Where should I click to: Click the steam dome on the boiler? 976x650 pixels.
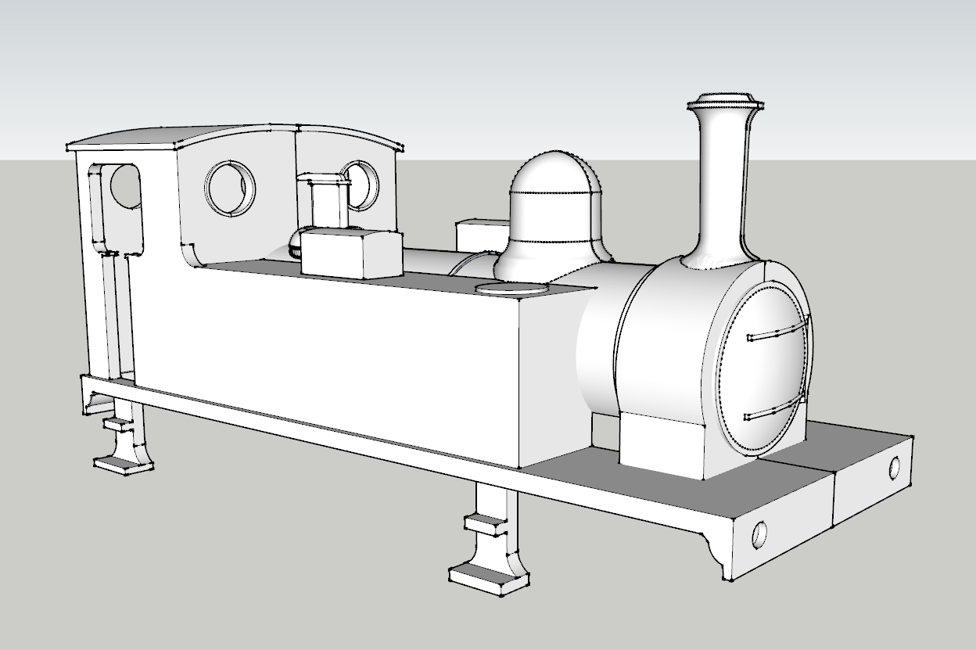pyautogui.click(x=555, y=211)
